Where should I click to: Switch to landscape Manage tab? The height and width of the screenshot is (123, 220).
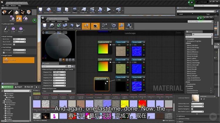12,18
